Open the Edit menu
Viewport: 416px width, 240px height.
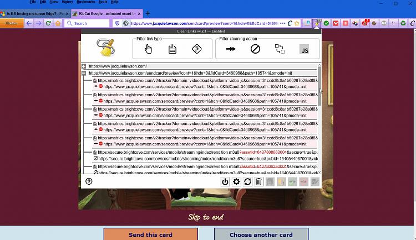[x=43, y=2]
